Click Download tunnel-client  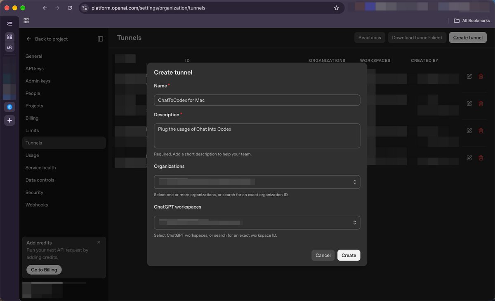pyautogui.click(x=417, y=38)
